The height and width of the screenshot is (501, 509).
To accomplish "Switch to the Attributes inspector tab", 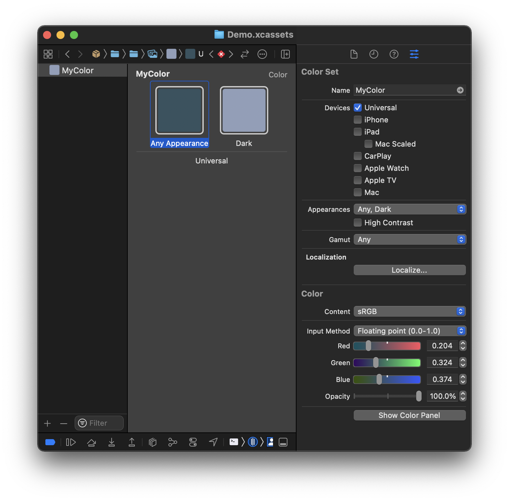I will (414, 54).
